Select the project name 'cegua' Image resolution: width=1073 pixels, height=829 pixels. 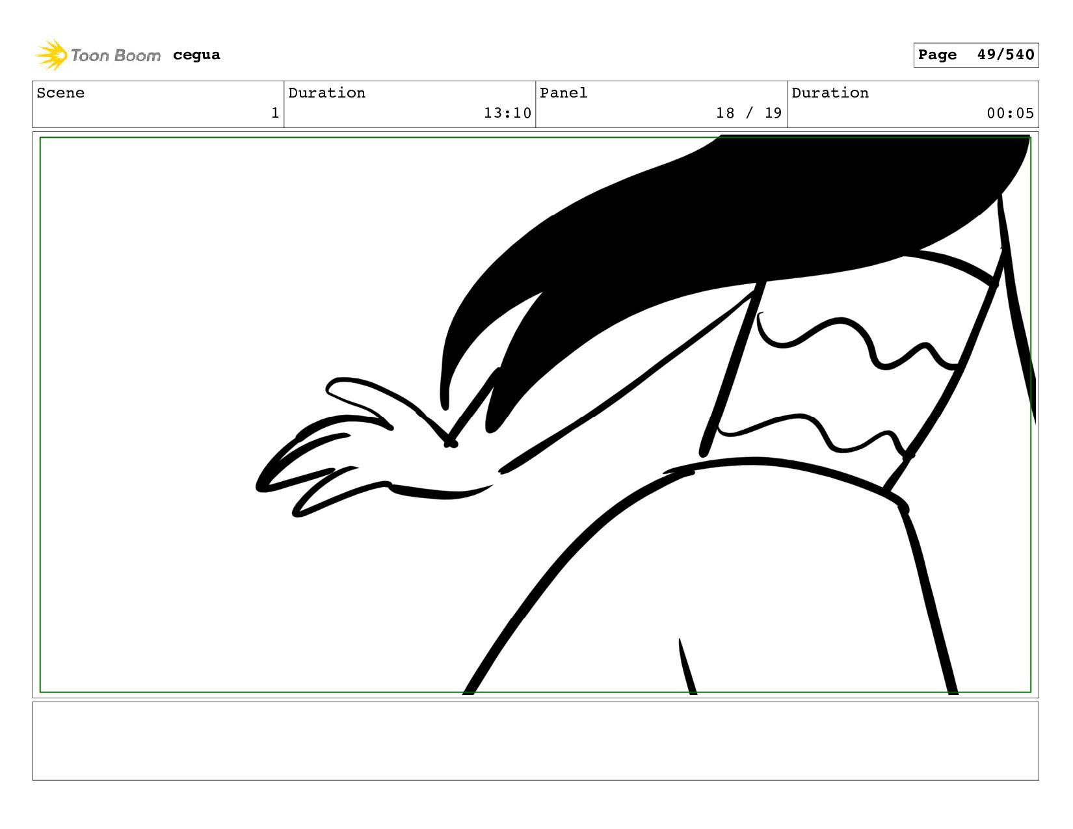tap(196, 55)
